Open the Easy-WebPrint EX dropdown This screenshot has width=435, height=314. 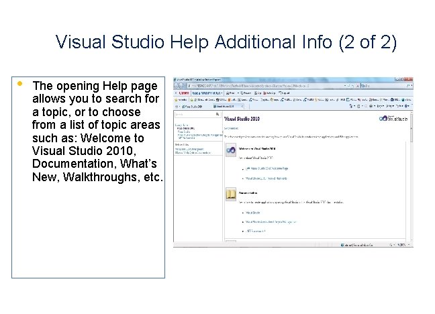click(x=207, y=93)
